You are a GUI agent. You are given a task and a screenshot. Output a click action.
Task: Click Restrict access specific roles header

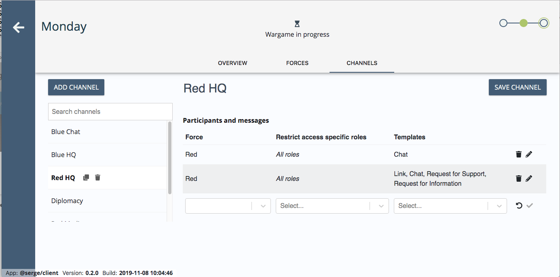click(321, 137)
